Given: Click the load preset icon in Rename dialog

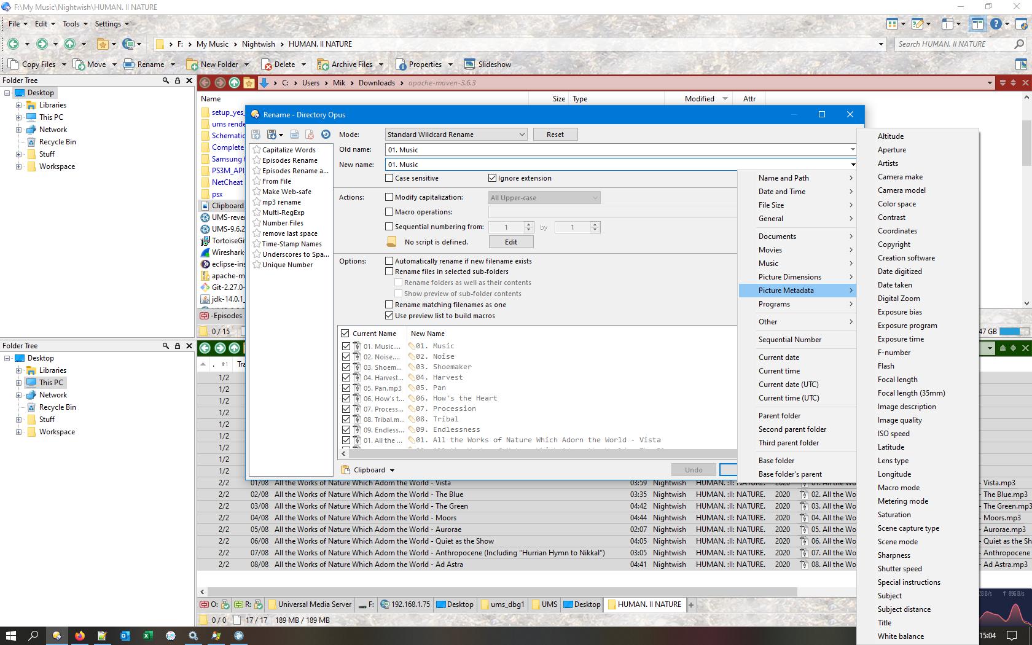Looking at the screenshot, I should [x=272, y=135].
